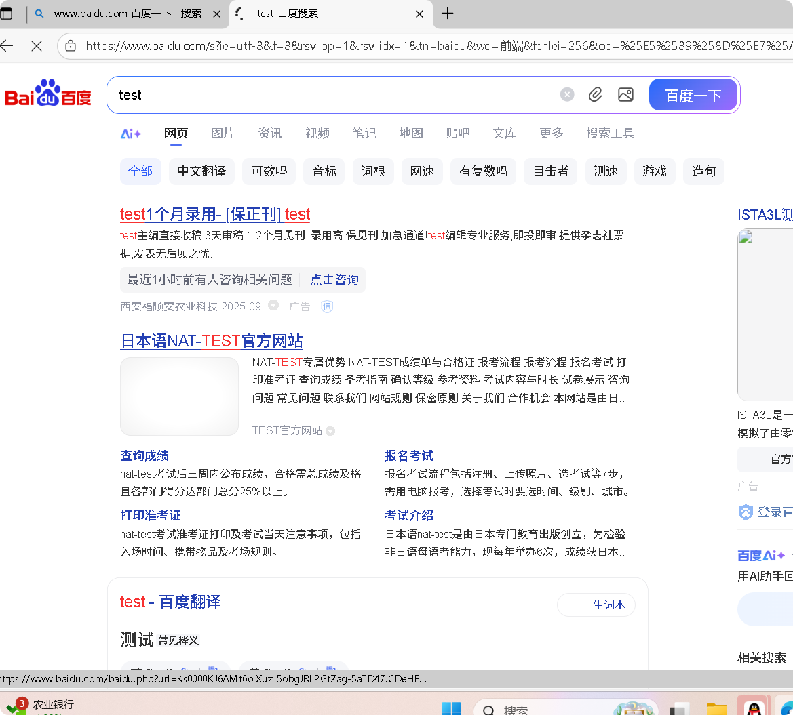Select the 音标 filter chip

pos(324,171)
